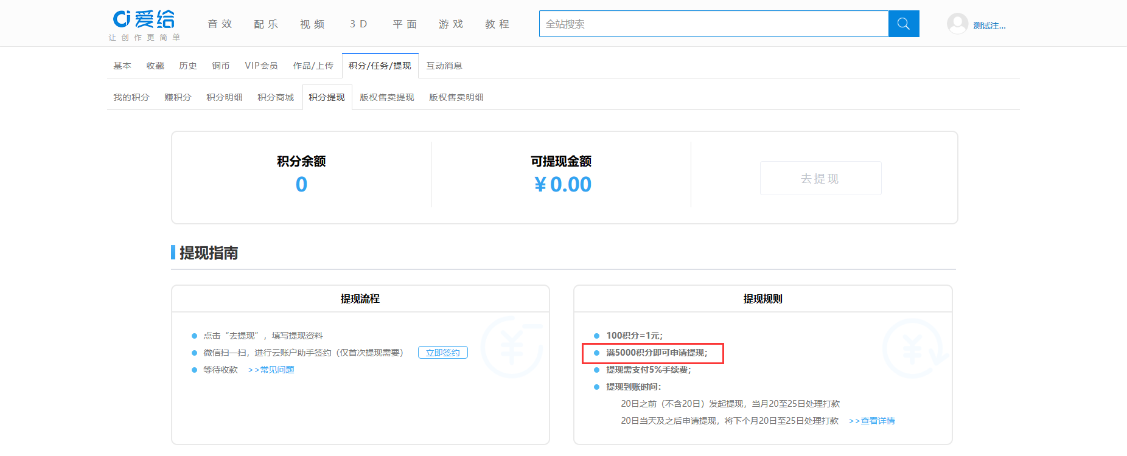Click the 提现流程 panel header
This screenshot has width=1127, height=456.
point(360,299)
